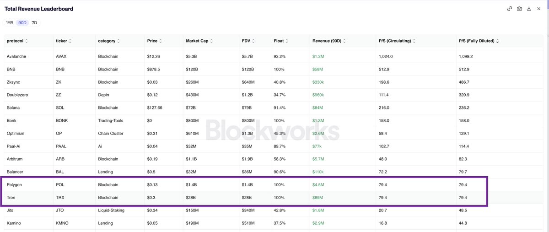Click the JTO ticker cell
Screen dimensions: 549x232
[x=59, y=210]
